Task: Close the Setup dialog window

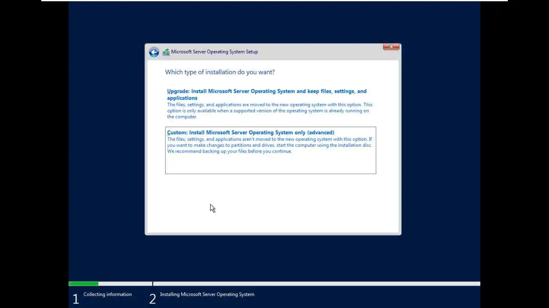Action: pos(391,47)
